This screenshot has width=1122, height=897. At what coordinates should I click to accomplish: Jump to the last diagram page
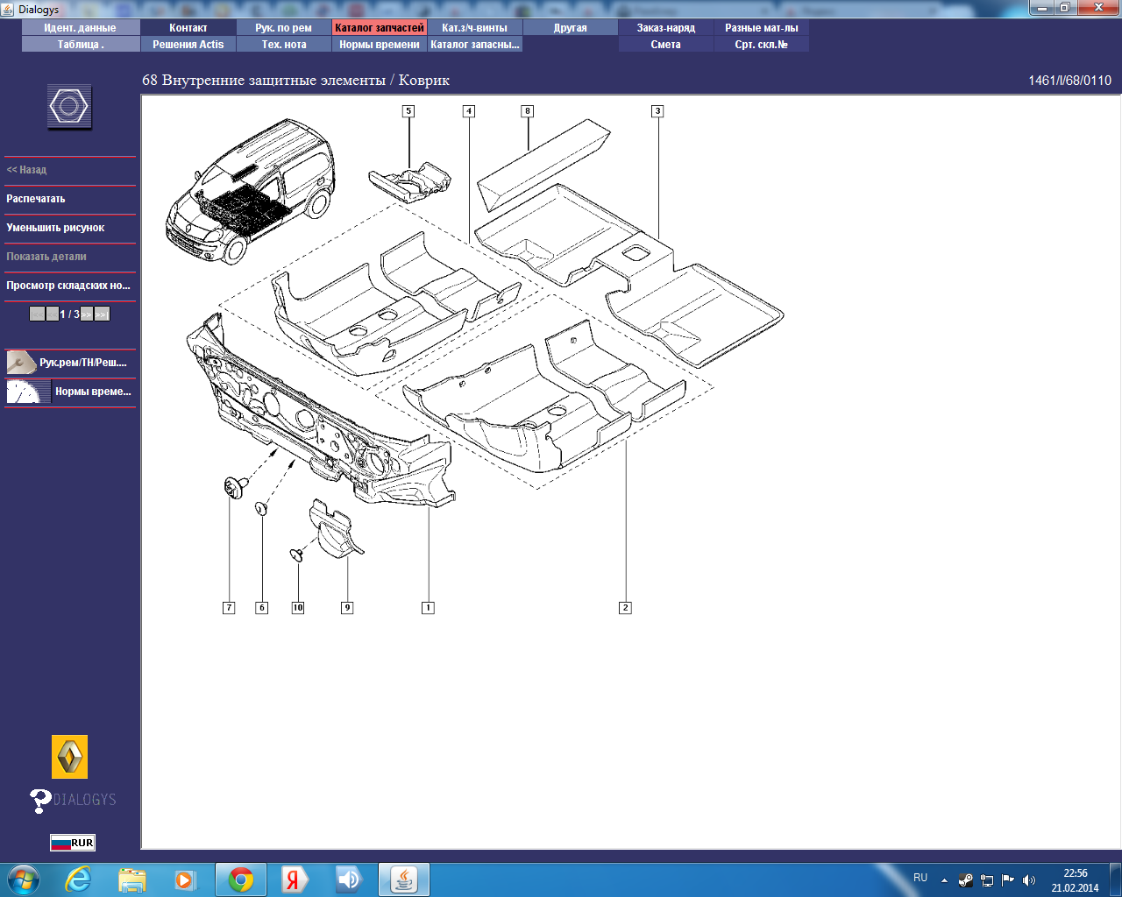coord(103,314)
